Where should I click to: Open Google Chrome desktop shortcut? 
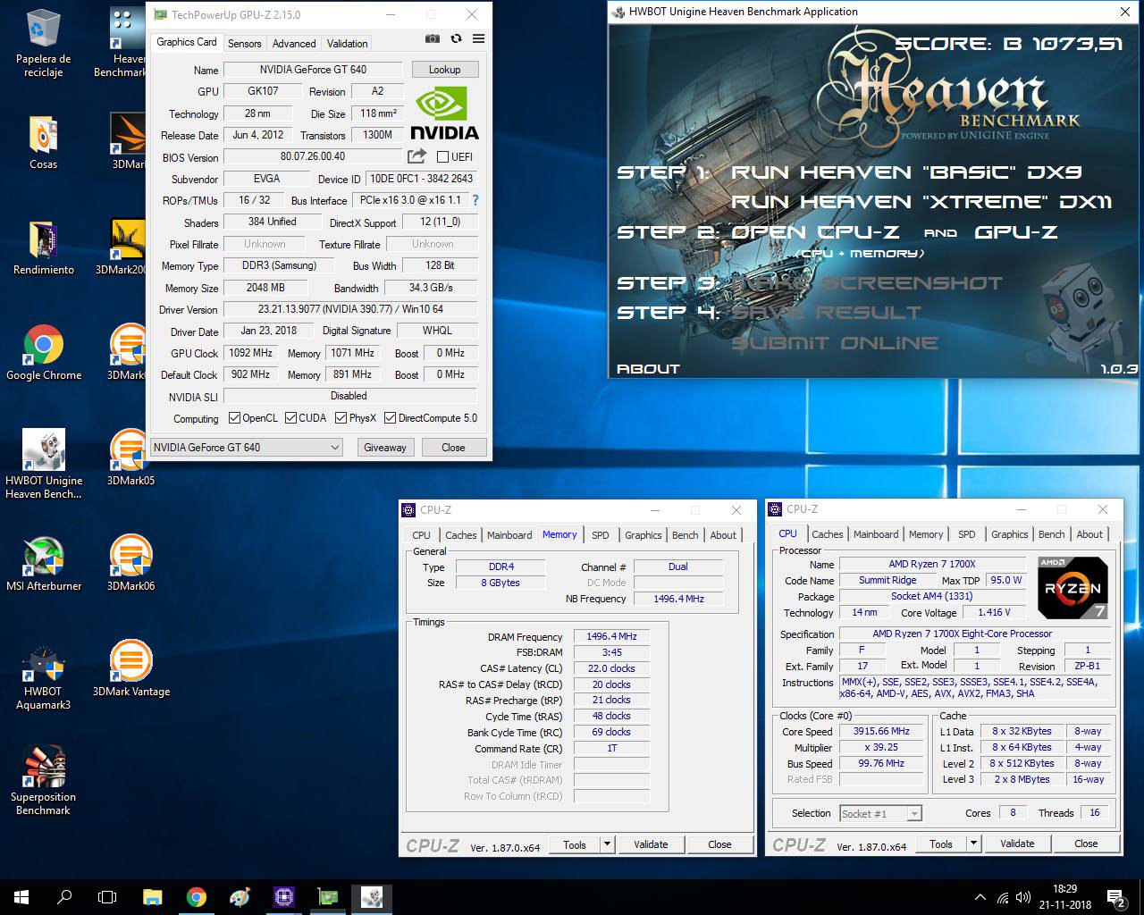point(43,354)
